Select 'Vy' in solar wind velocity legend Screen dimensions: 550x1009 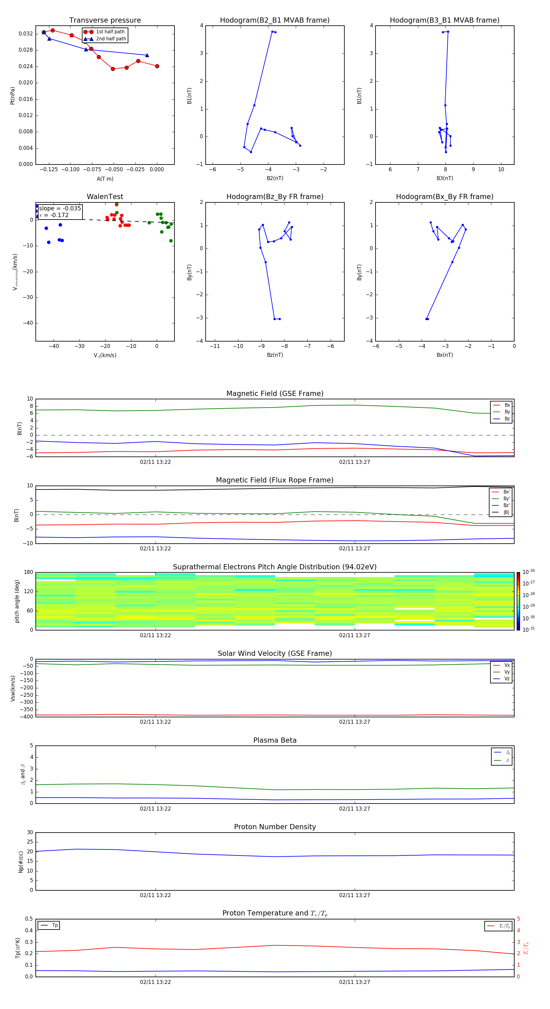(x=501, y=672)
